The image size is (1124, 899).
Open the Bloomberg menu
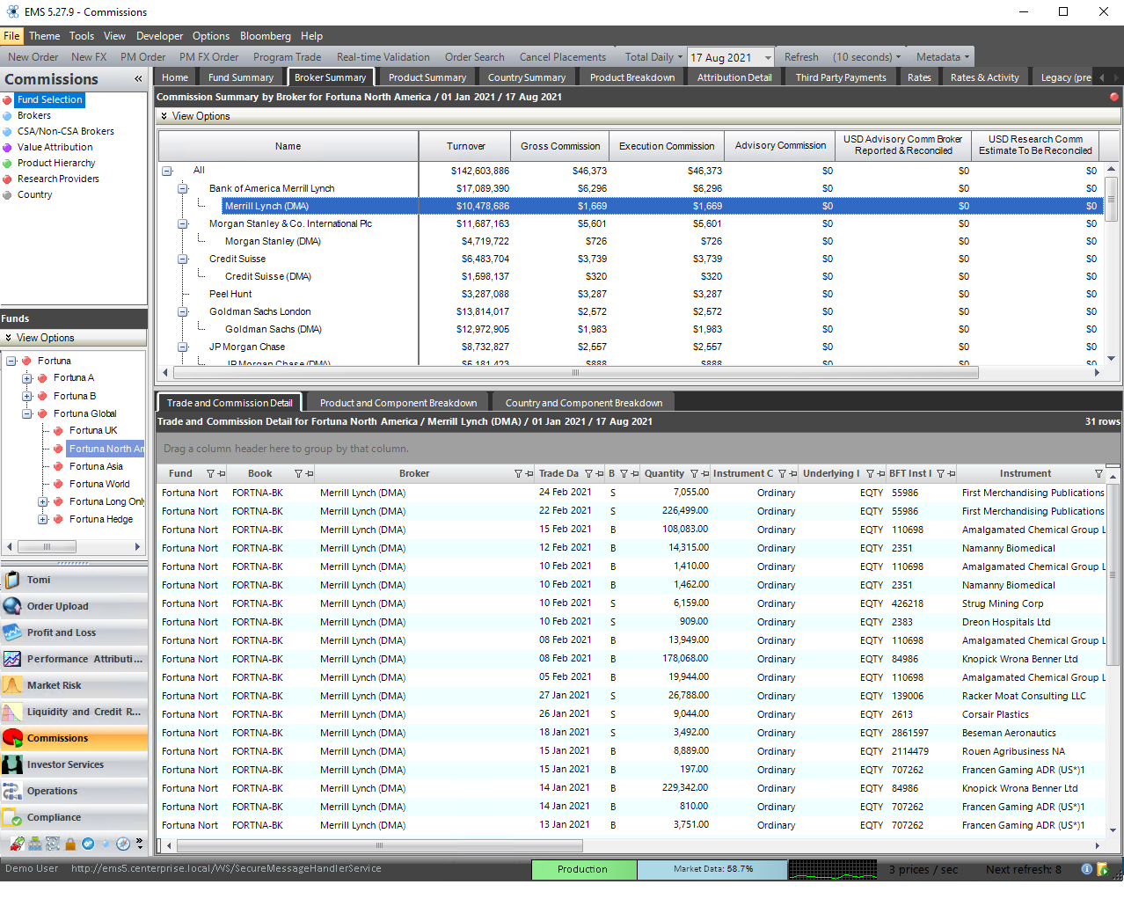coord(265,36)
